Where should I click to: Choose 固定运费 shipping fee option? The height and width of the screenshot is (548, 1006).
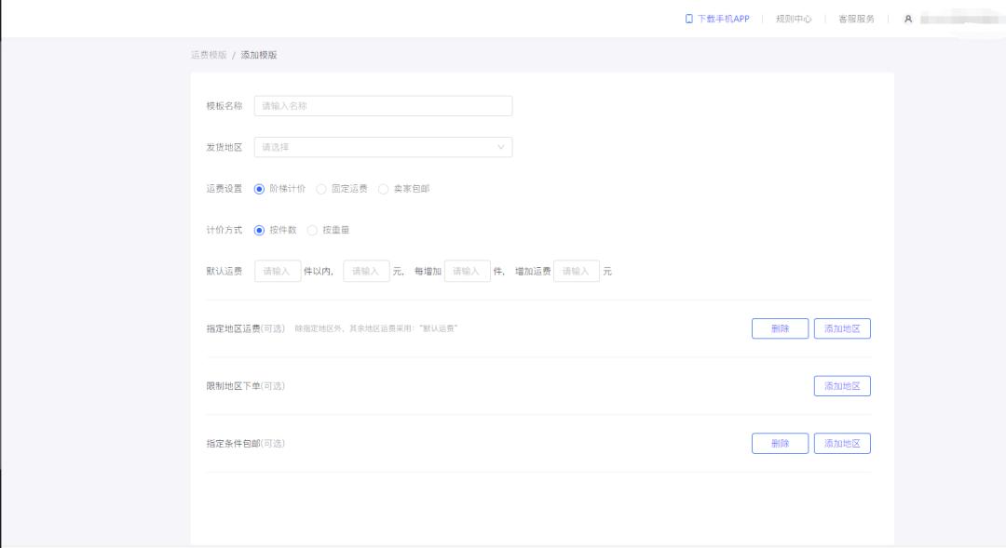[321, 189]
